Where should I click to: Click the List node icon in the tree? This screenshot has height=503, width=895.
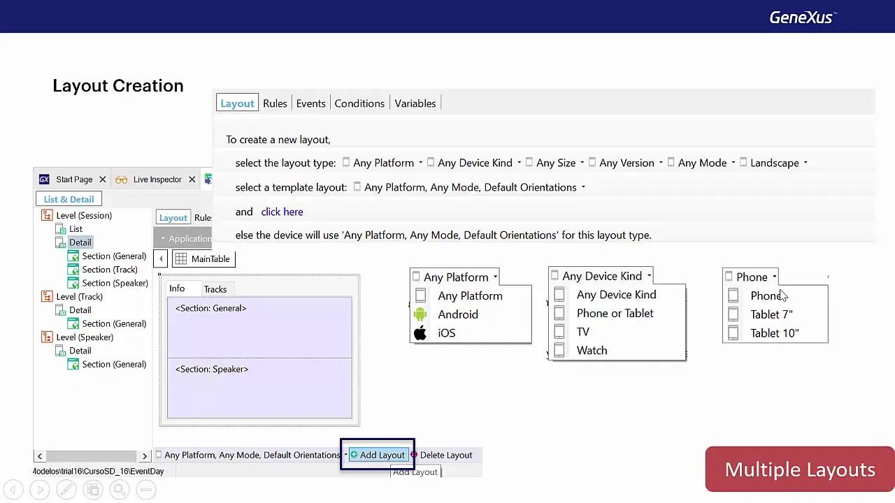61,229
